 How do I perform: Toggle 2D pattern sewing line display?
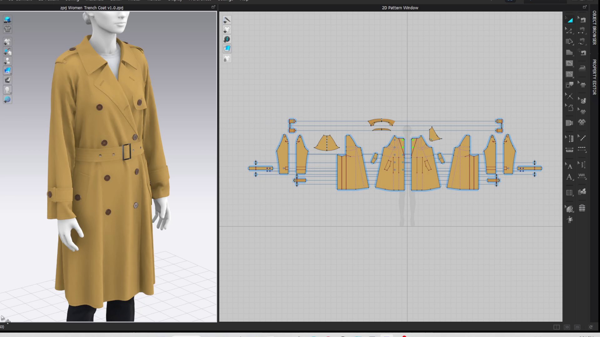(x=227, y=20)
